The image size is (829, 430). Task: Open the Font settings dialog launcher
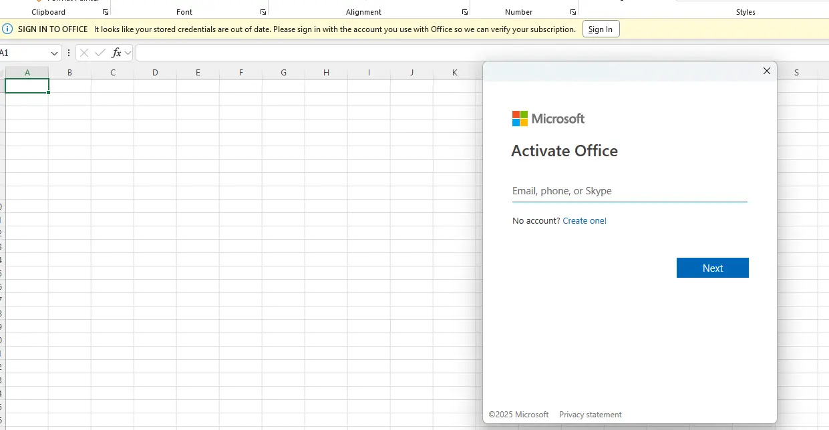click(263, 12)
